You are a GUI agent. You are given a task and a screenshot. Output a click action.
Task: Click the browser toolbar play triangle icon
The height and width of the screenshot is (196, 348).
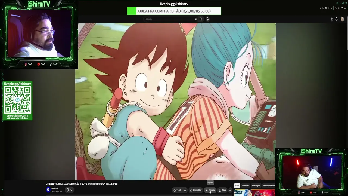(x=329, y=8)
